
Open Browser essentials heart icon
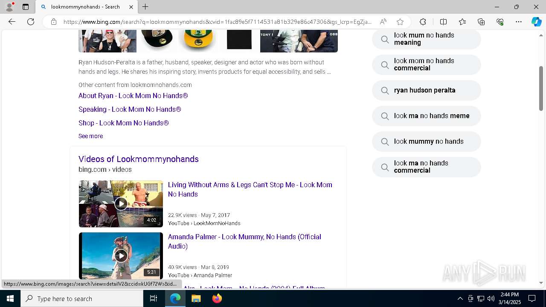pos(500,22)
